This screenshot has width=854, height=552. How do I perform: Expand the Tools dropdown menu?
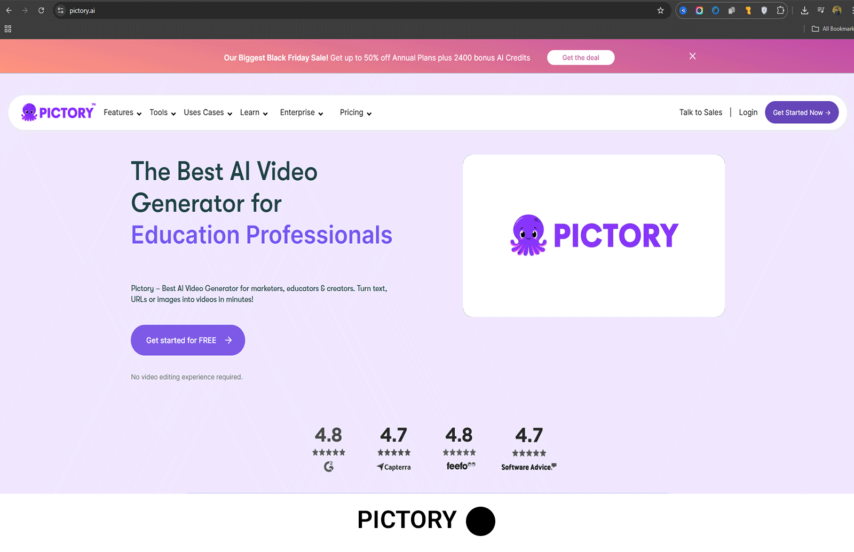coord(162,113)
